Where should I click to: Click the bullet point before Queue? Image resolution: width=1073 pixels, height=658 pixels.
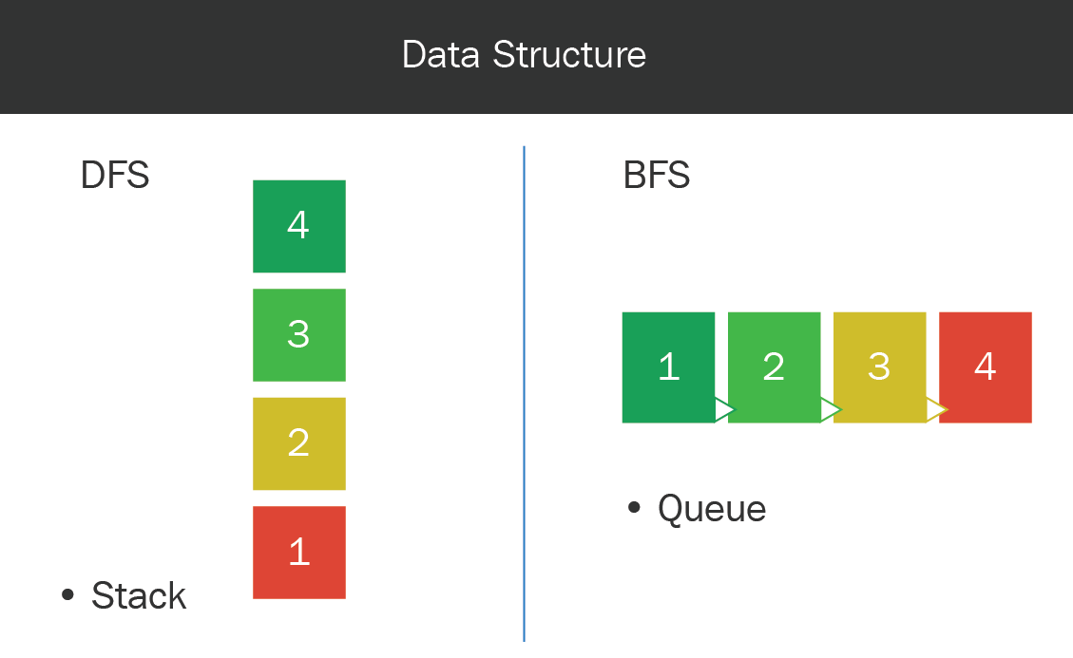coord(634,507)
